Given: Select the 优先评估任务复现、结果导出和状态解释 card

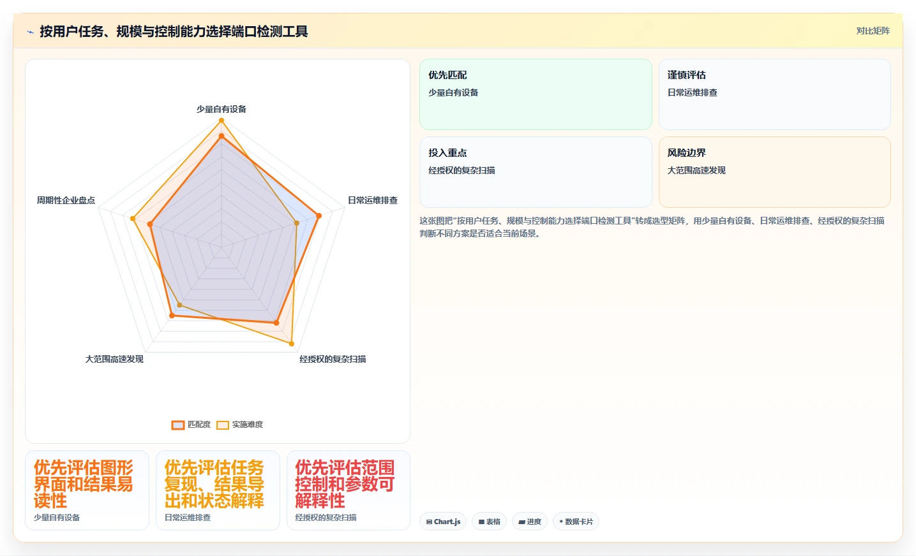Looking at the screenshot, I should (218, 490).
